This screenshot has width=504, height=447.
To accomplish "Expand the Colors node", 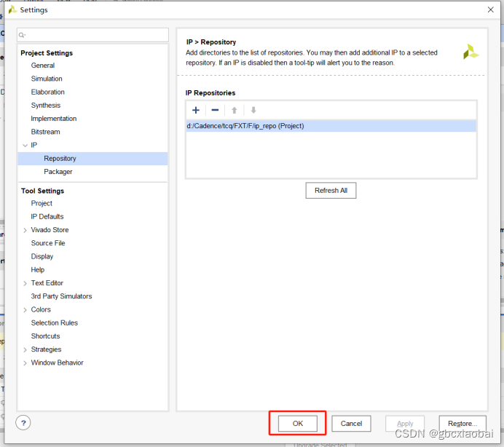I will 25,310.
